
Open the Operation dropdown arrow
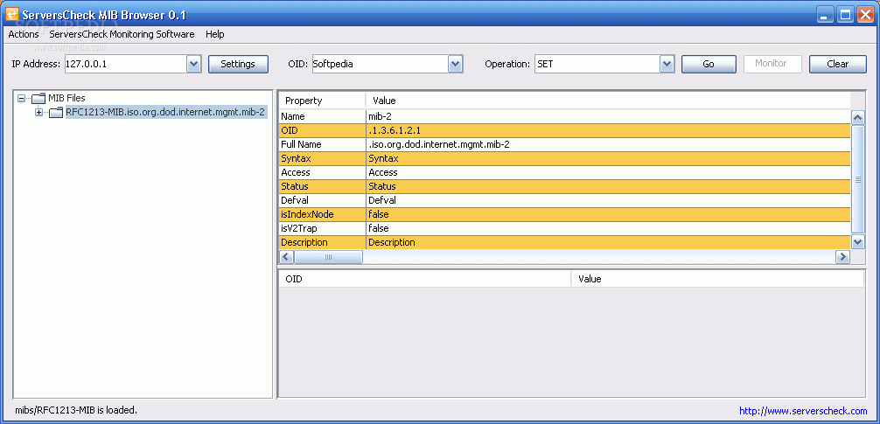click(667, 64)
